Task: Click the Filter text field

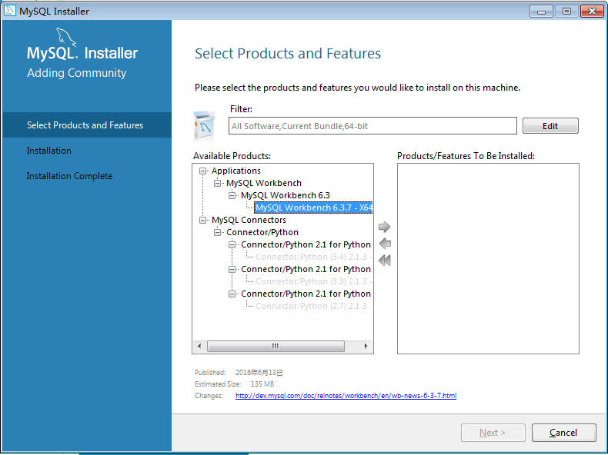Action: coord(372,126)
